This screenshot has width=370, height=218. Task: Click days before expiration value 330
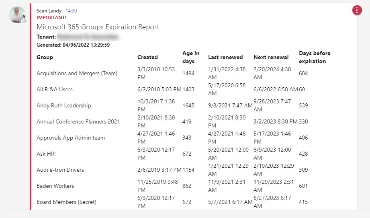[303, 121]
